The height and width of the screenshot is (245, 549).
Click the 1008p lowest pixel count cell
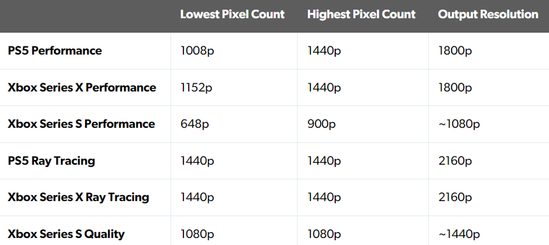coord(197,51)
